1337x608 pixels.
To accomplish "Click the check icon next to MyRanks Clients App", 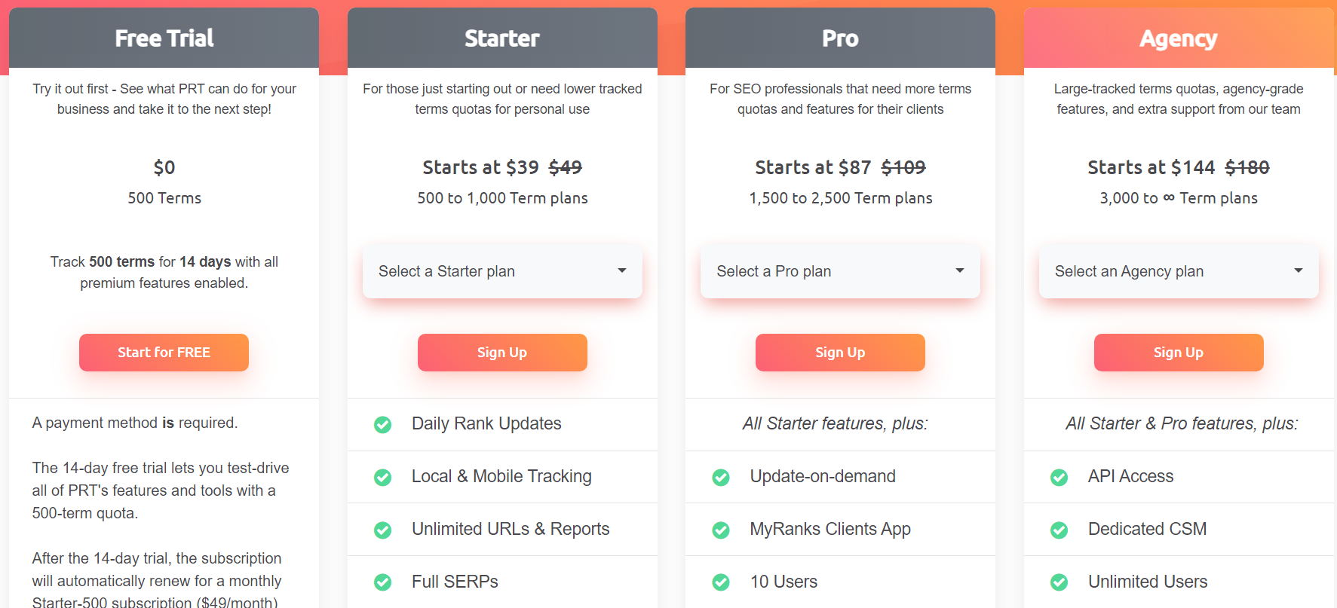I will [x=721, y=530].
